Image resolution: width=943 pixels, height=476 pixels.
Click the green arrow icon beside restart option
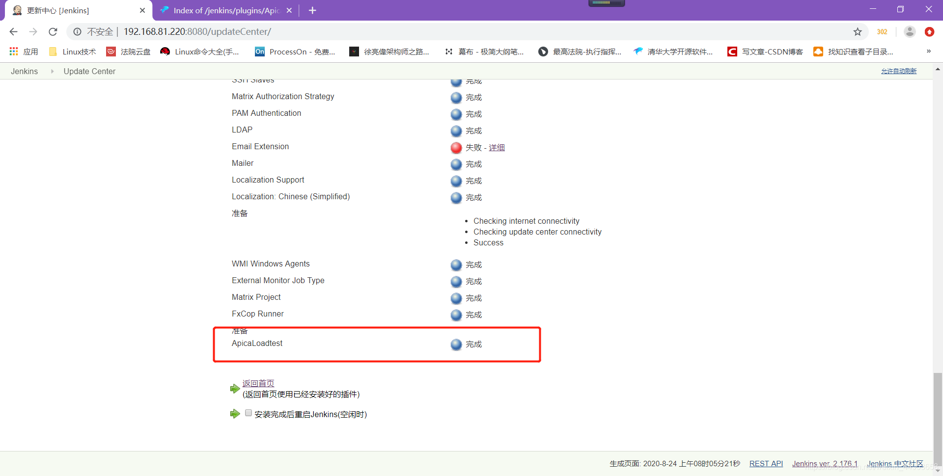[x=235, y=414]
